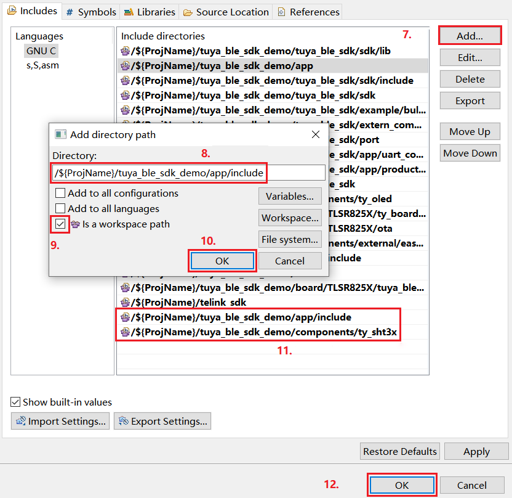
Task: Toggle Show built-in values checkbox
Action: pos(15,402)
